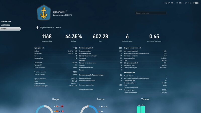Click the Главным калибром row
201x113 pixels.
[x=100, y=51]
